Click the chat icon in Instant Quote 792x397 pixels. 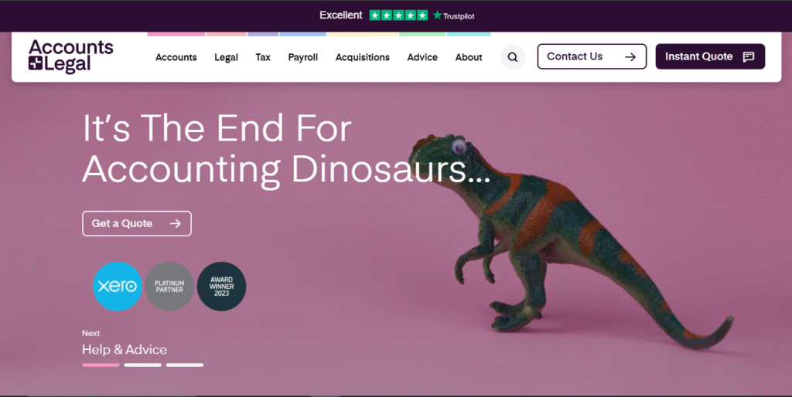tap(749, 56)
